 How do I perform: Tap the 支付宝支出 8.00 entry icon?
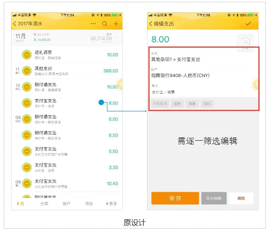click(x=27, y=103)
